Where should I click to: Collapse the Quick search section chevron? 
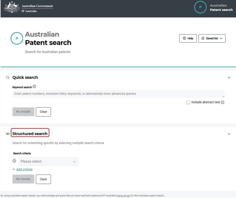coord(229,78)
